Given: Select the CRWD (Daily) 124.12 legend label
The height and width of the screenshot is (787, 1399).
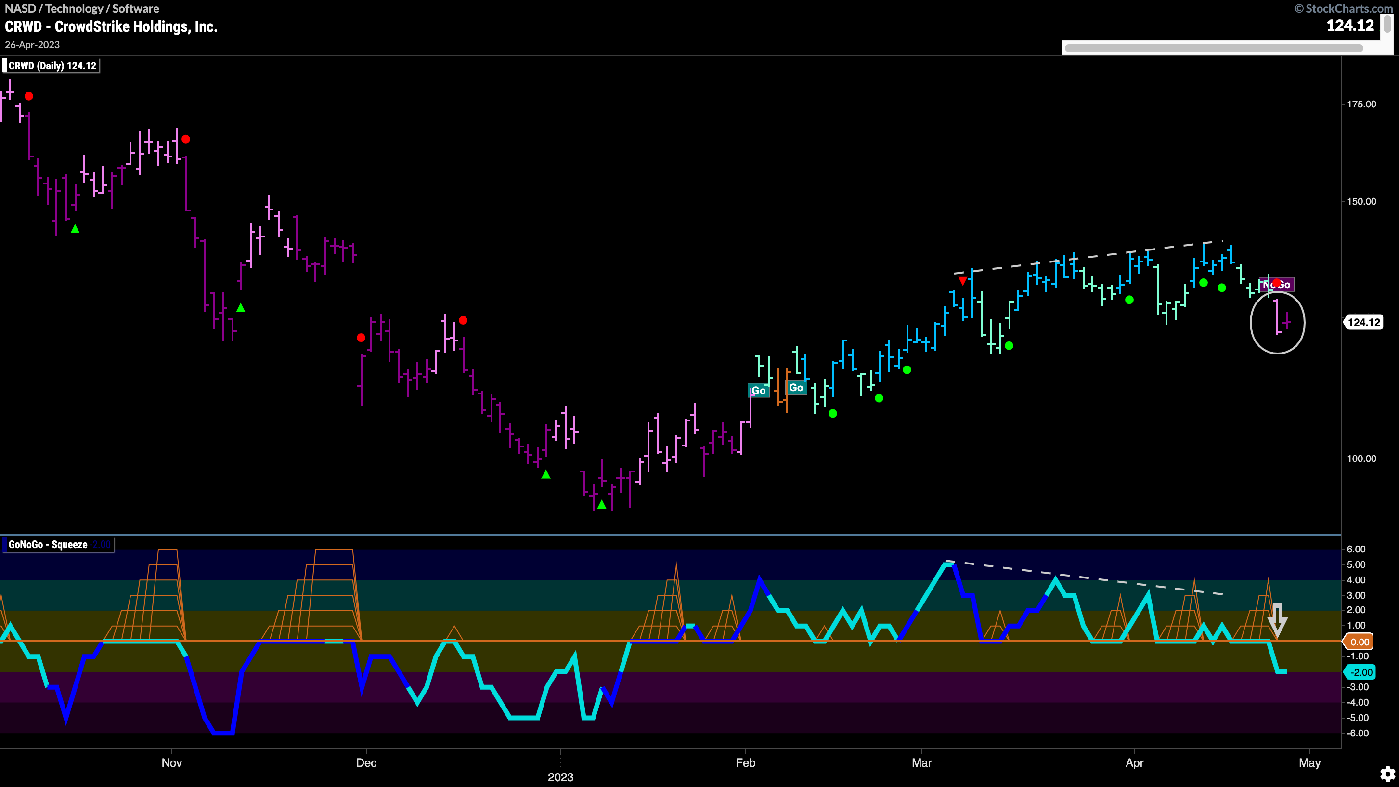Looking at the screenshot, I should (52, 66).
